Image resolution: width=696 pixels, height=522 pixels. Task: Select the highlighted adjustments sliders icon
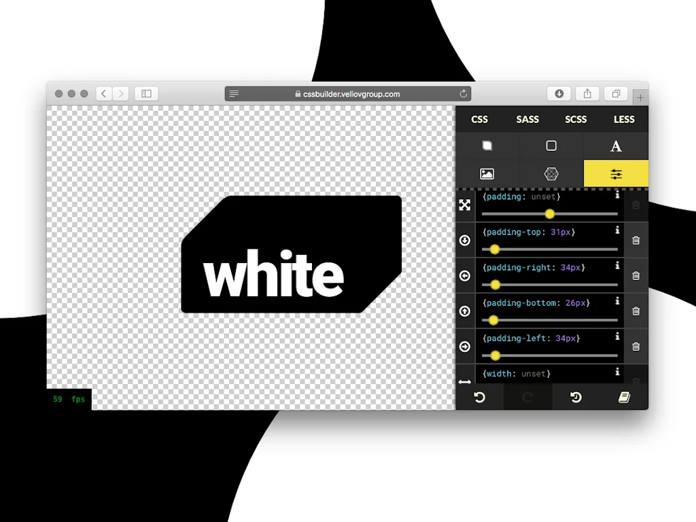[x=615, y=173]
